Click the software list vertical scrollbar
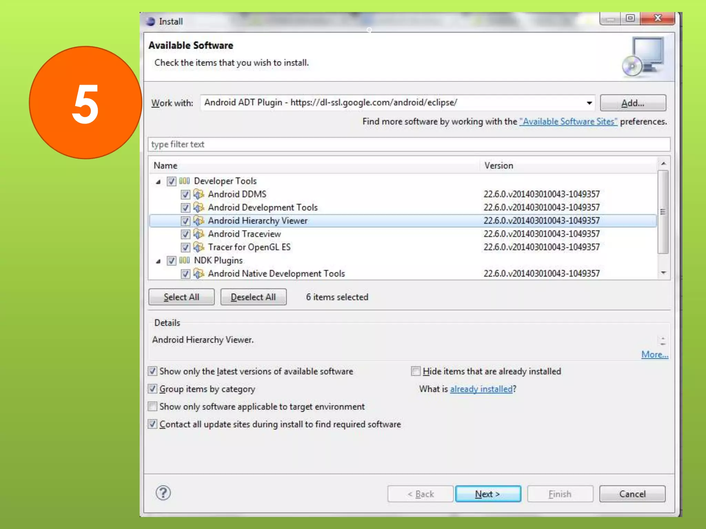 (663, 212)
